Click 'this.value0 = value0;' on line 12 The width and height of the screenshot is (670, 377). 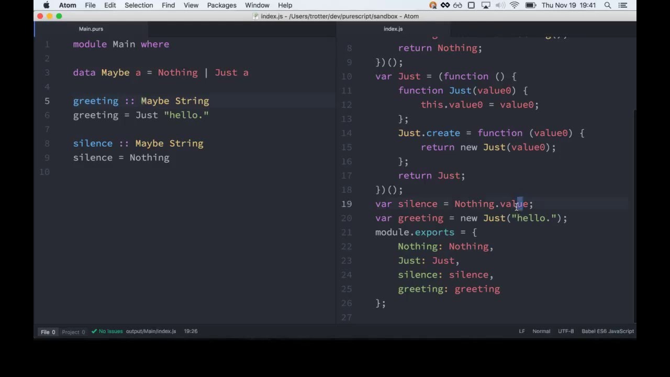[479, 105]
